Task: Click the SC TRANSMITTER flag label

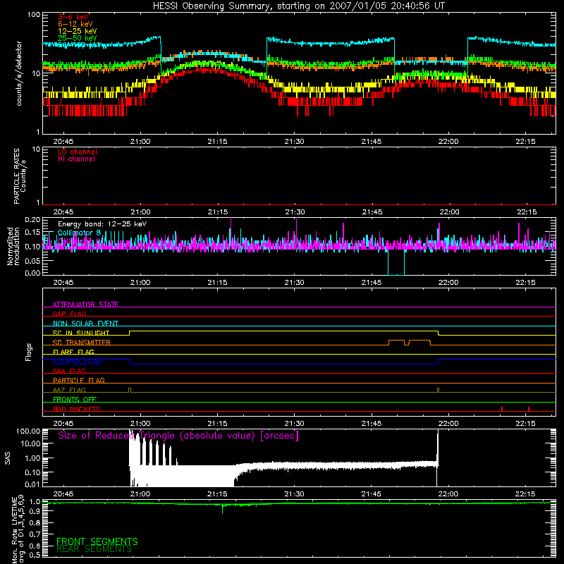Action: click(x=82, y=343)
